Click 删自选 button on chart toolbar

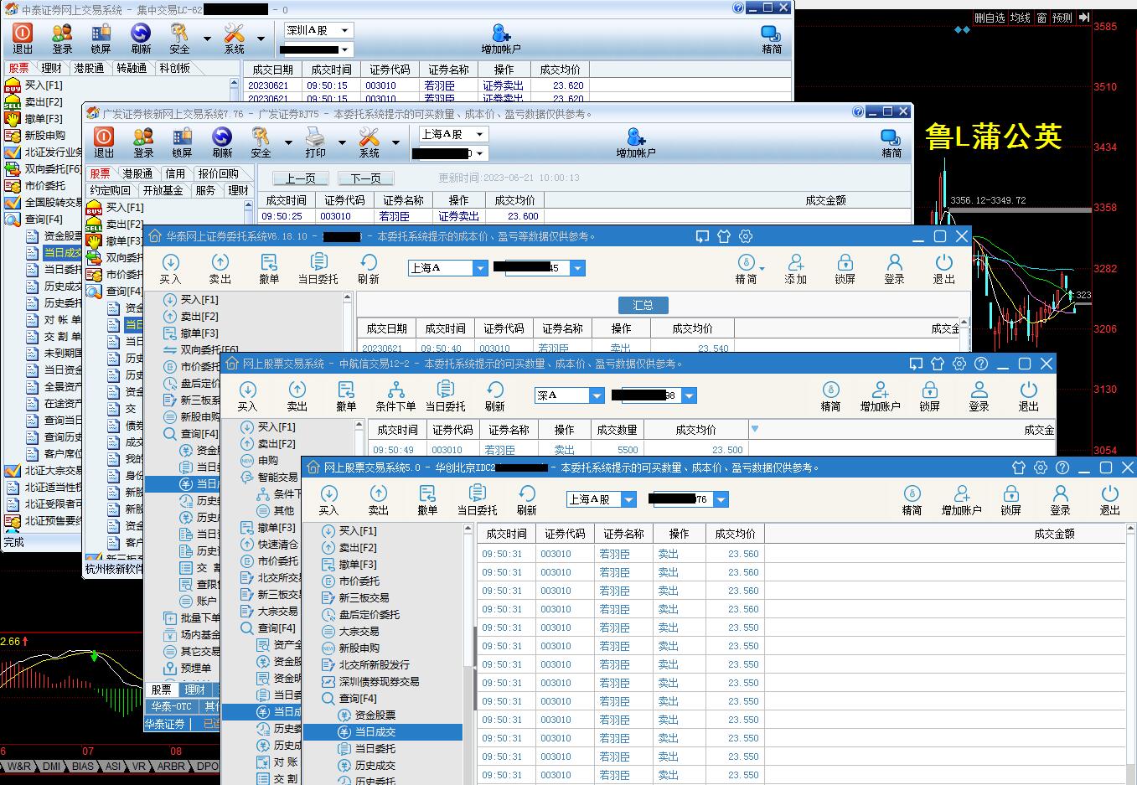(989, 18)
